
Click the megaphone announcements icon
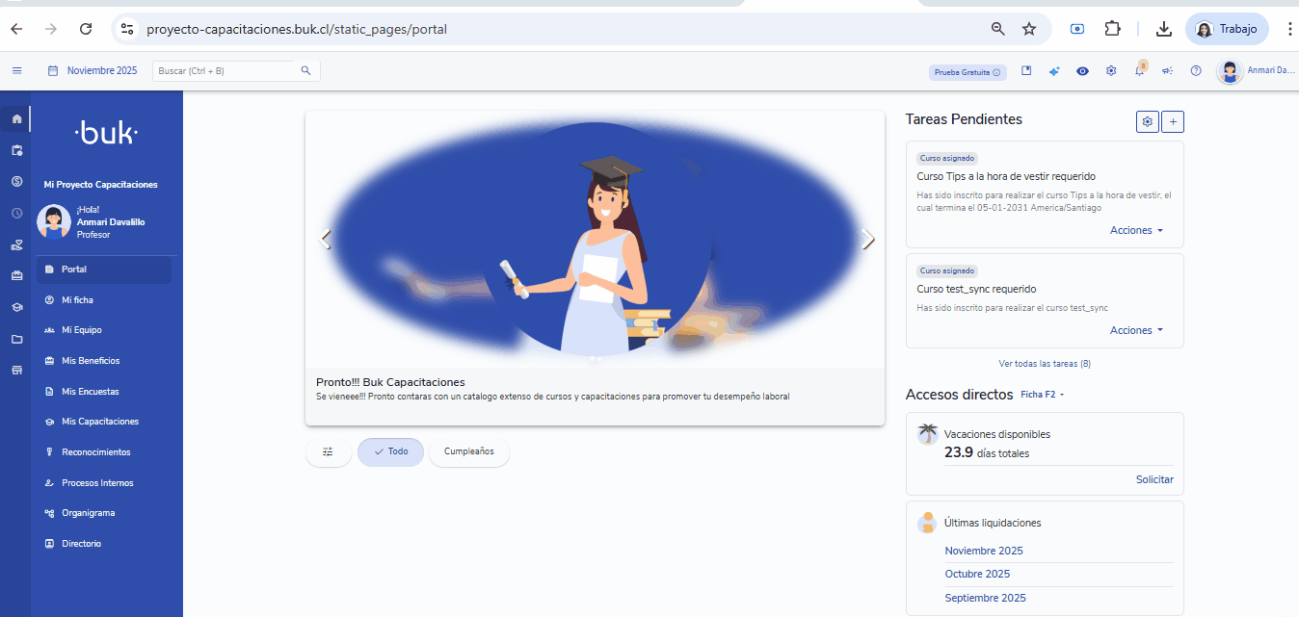click(1167, 70)
